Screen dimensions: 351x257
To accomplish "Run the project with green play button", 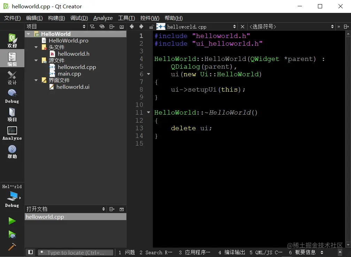I will pyautogui.click(x=12, y=221).
